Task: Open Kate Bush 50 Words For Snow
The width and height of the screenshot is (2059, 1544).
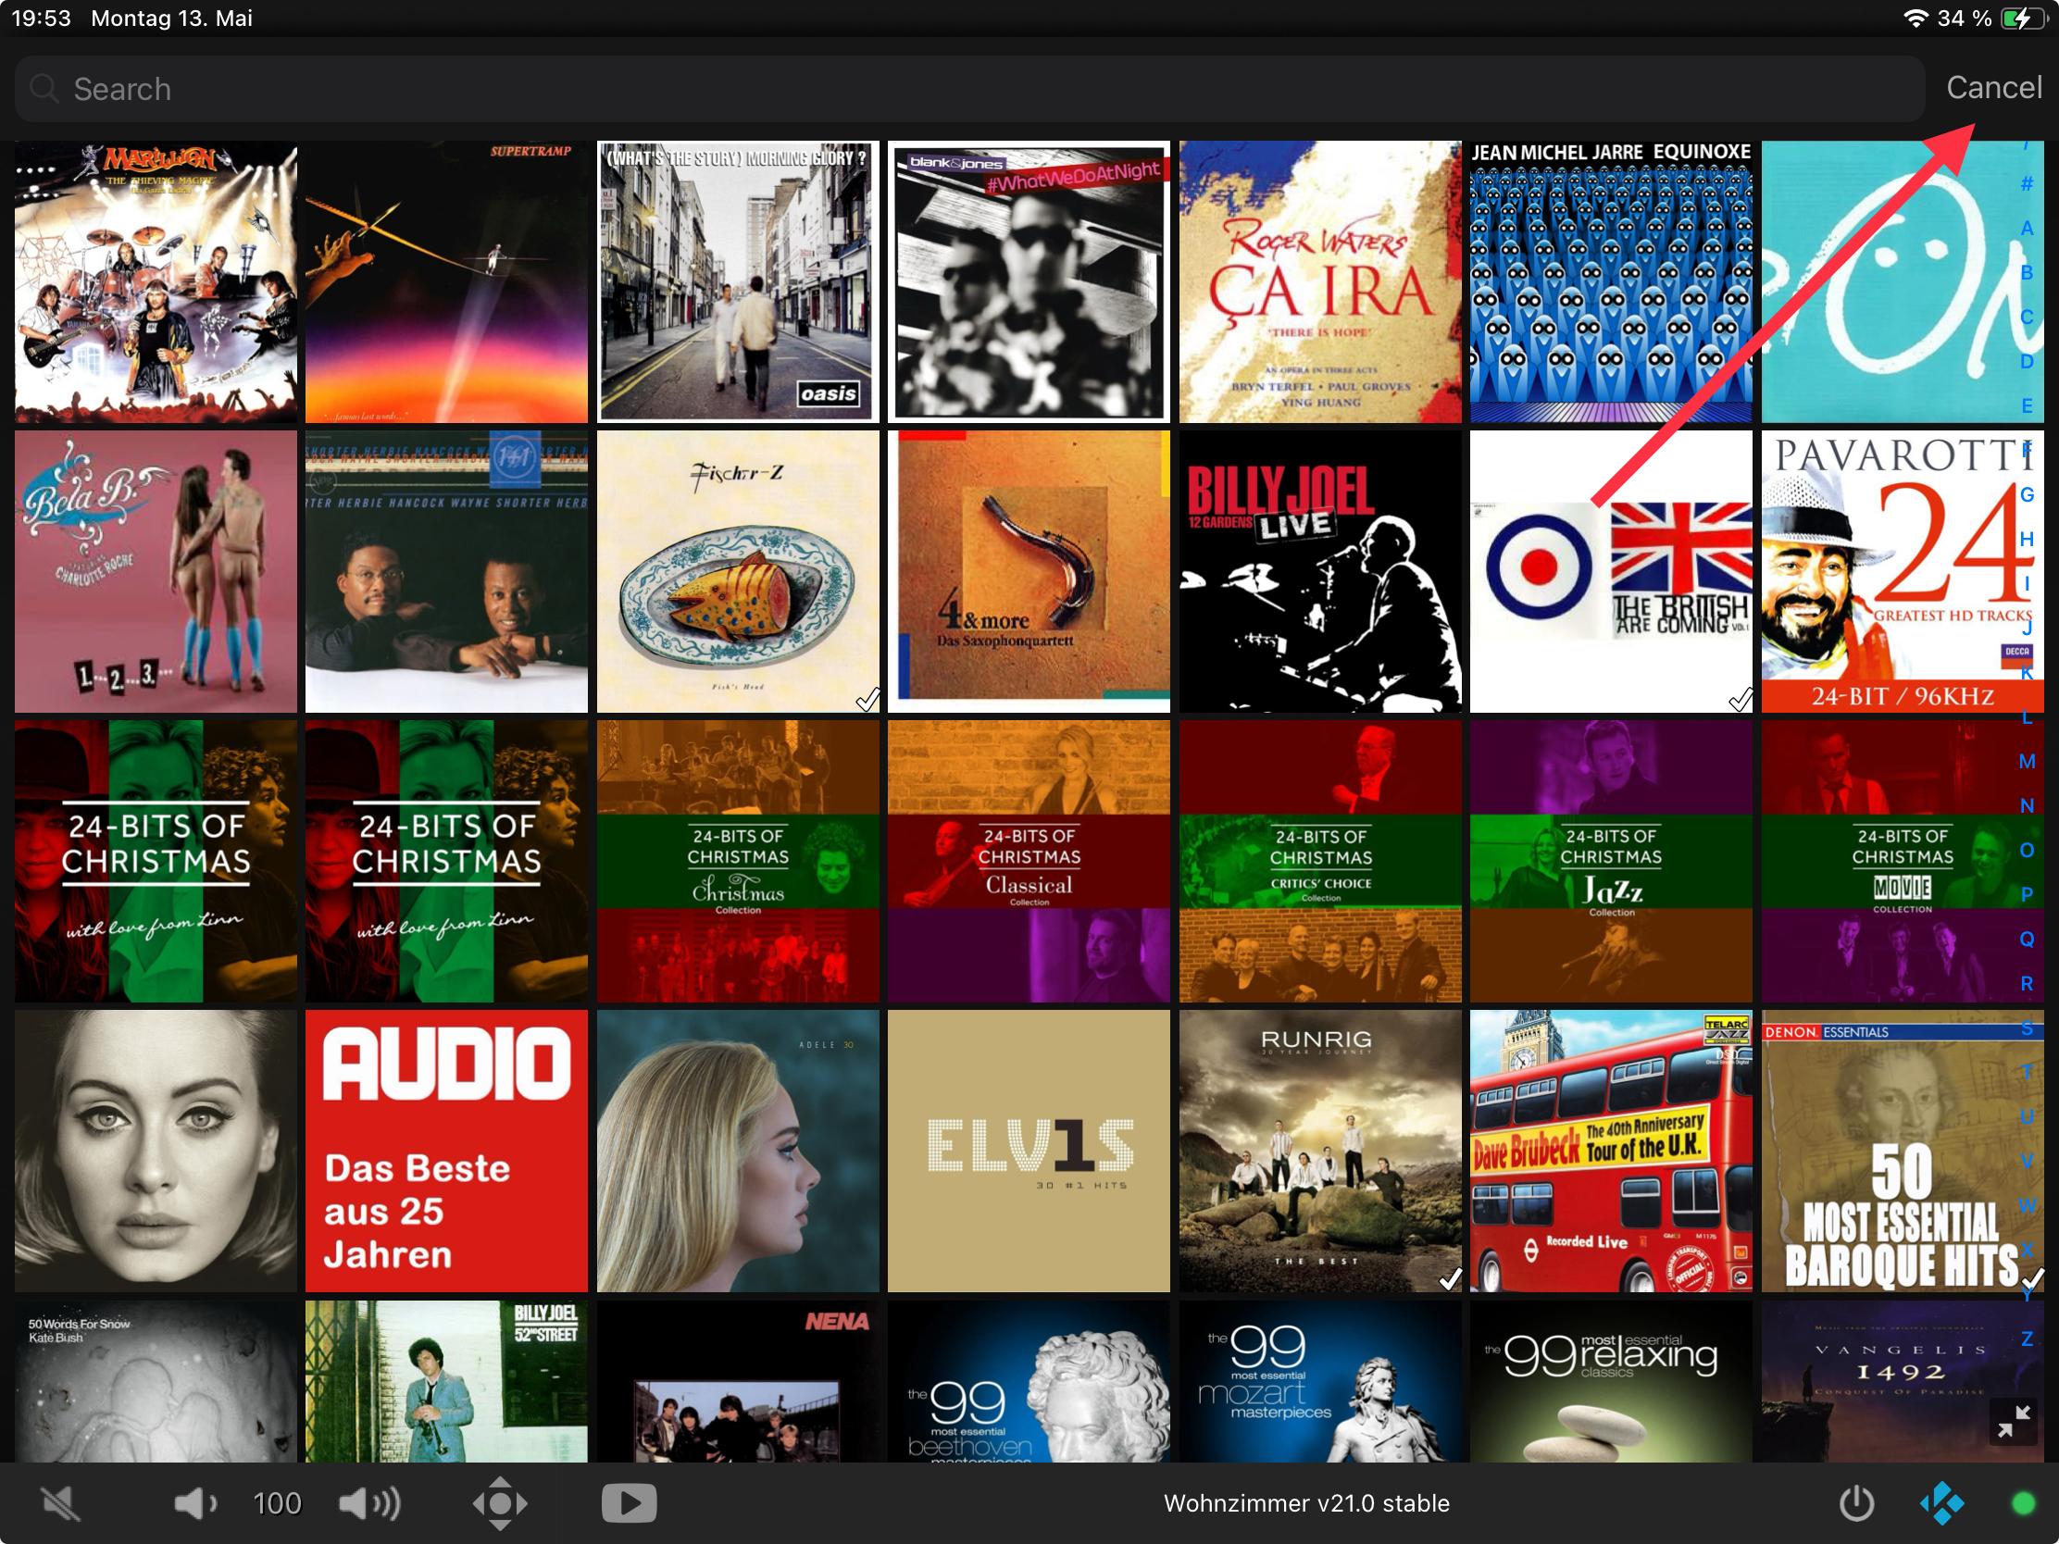Action: point(156,1381)
